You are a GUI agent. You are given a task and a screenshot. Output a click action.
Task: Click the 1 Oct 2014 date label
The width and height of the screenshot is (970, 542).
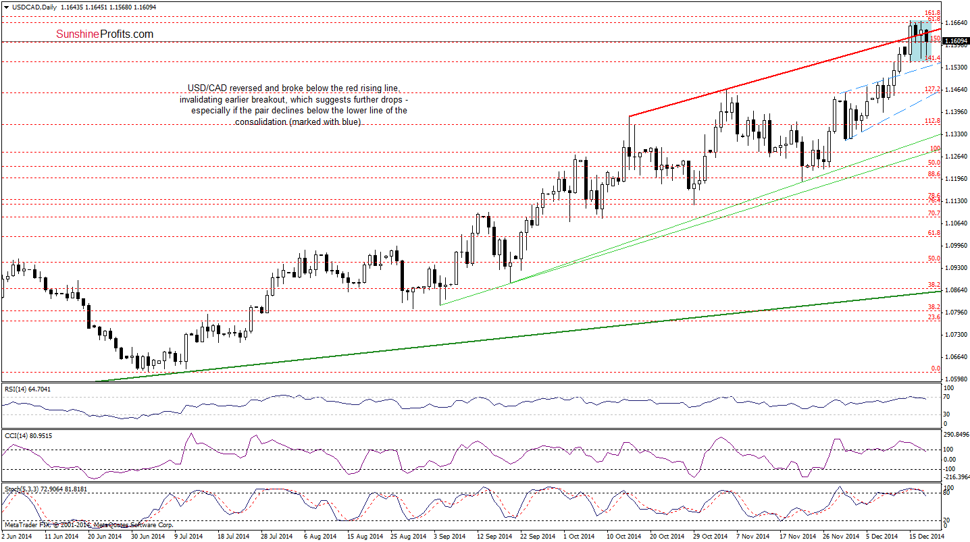click(580, 536)
